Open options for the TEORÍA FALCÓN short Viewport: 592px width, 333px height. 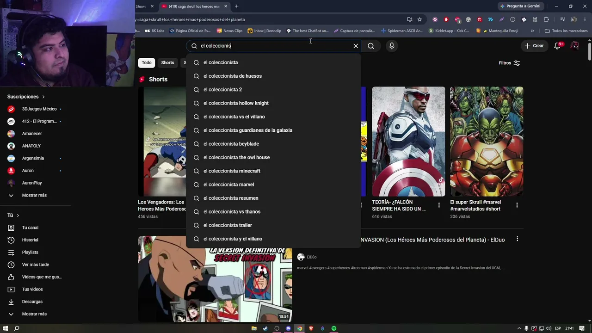click(x=439, y=205)
